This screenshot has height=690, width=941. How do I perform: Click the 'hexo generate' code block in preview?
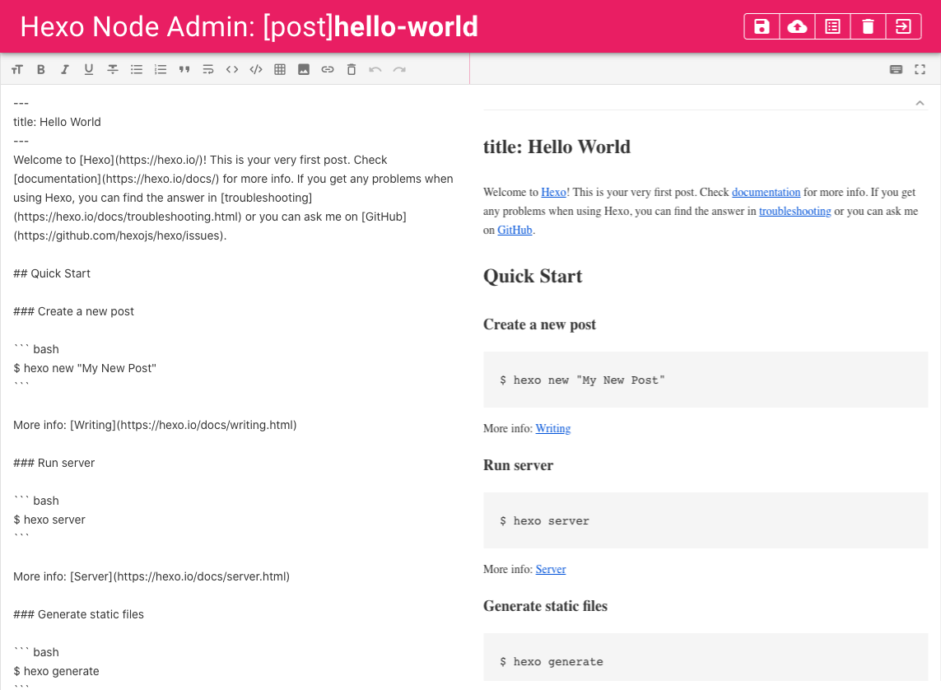coord(706,658)
